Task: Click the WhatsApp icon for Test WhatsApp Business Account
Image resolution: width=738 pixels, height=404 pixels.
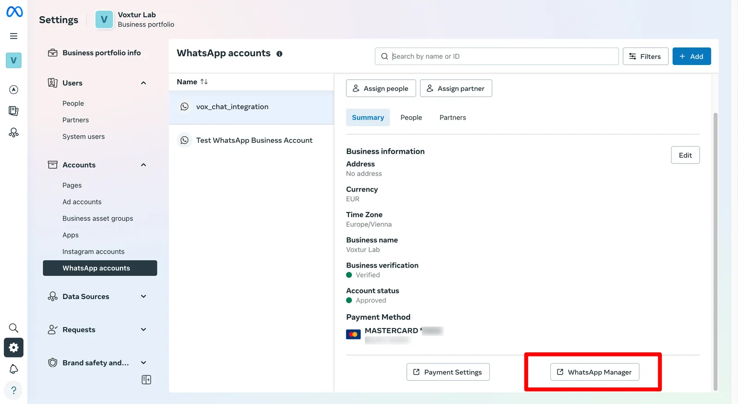Action: [x=184, y=141]
